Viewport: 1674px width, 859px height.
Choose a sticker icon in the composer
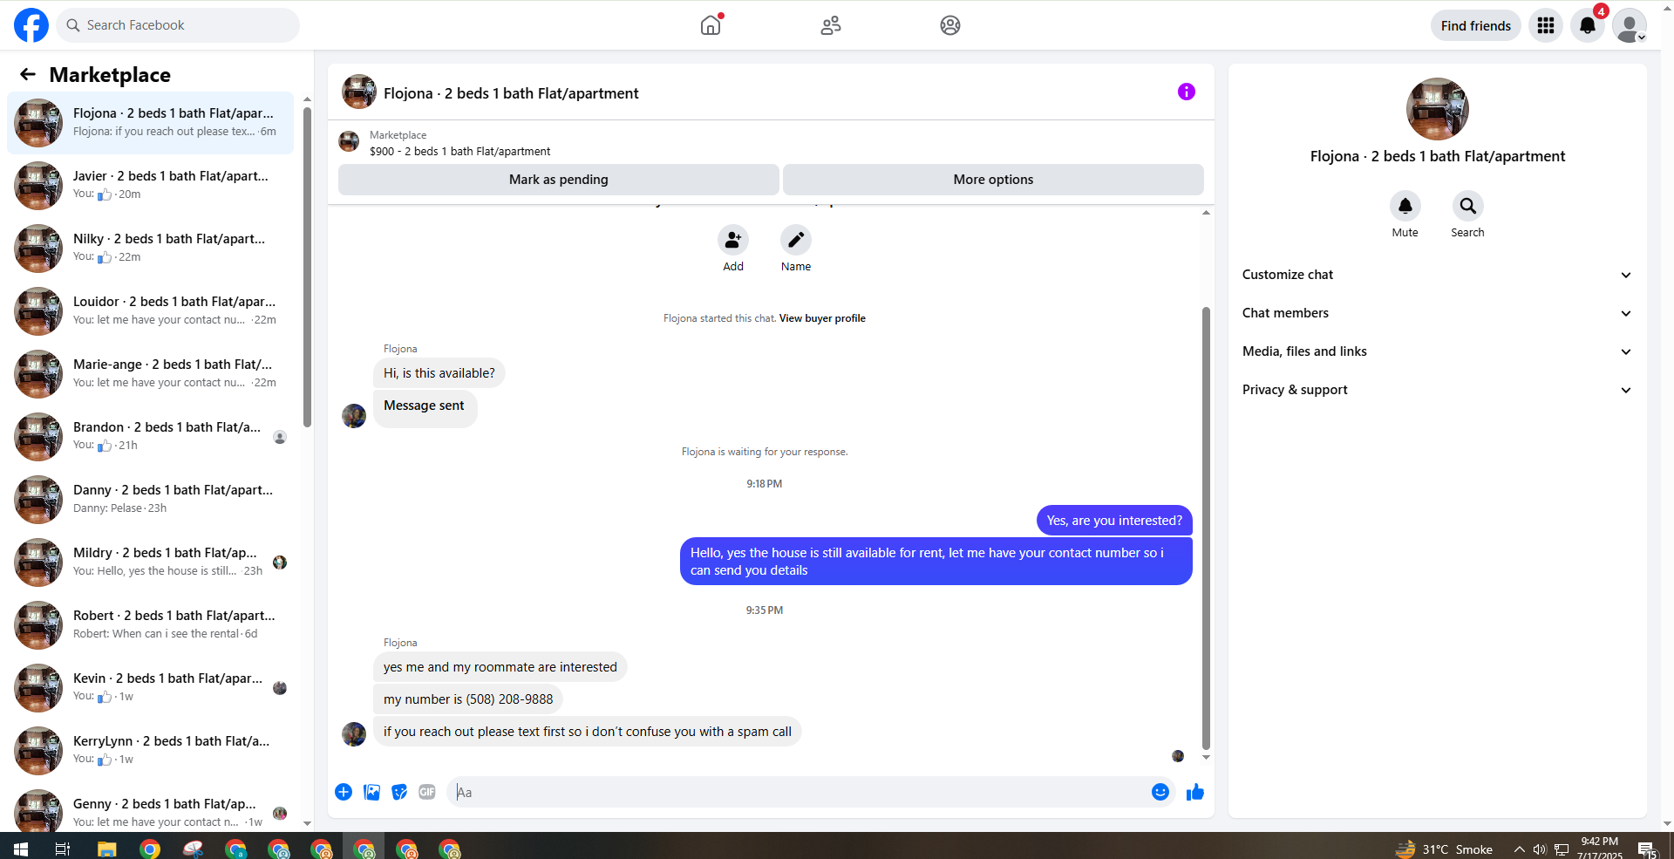click(x=399, y=792)
